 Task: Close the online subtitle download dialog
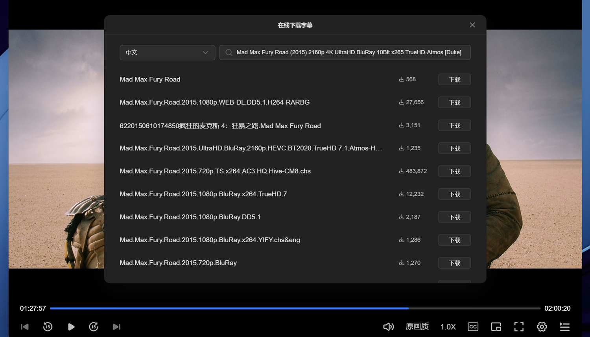pyautogui.click(x=472, y=25)
